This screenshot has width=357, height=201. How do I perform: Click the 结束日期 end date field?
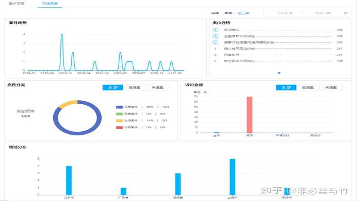point(323,13)
